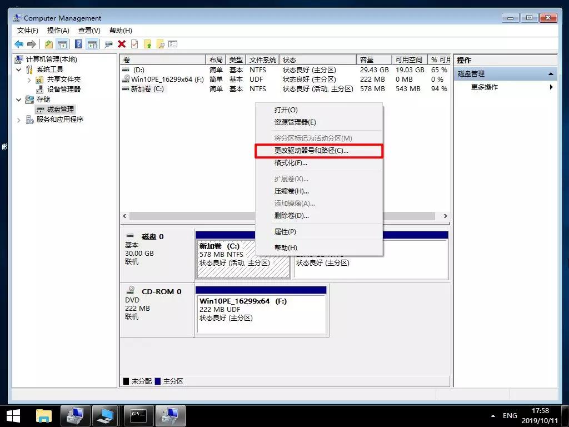Click the Help question-mark icon on the toolbar
569x427 pixels.
(x=78, y=44)
